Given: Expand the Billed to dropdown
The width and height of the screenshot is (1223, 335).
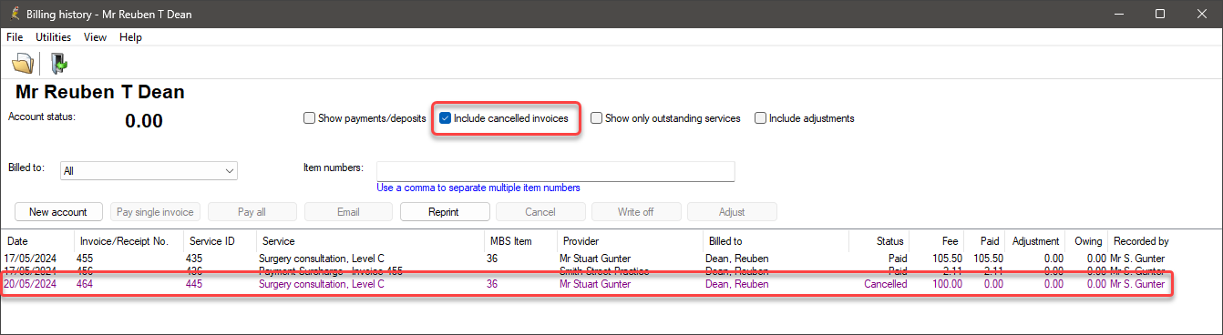Looking at the screenshot, I should click(x=149, y=170).
